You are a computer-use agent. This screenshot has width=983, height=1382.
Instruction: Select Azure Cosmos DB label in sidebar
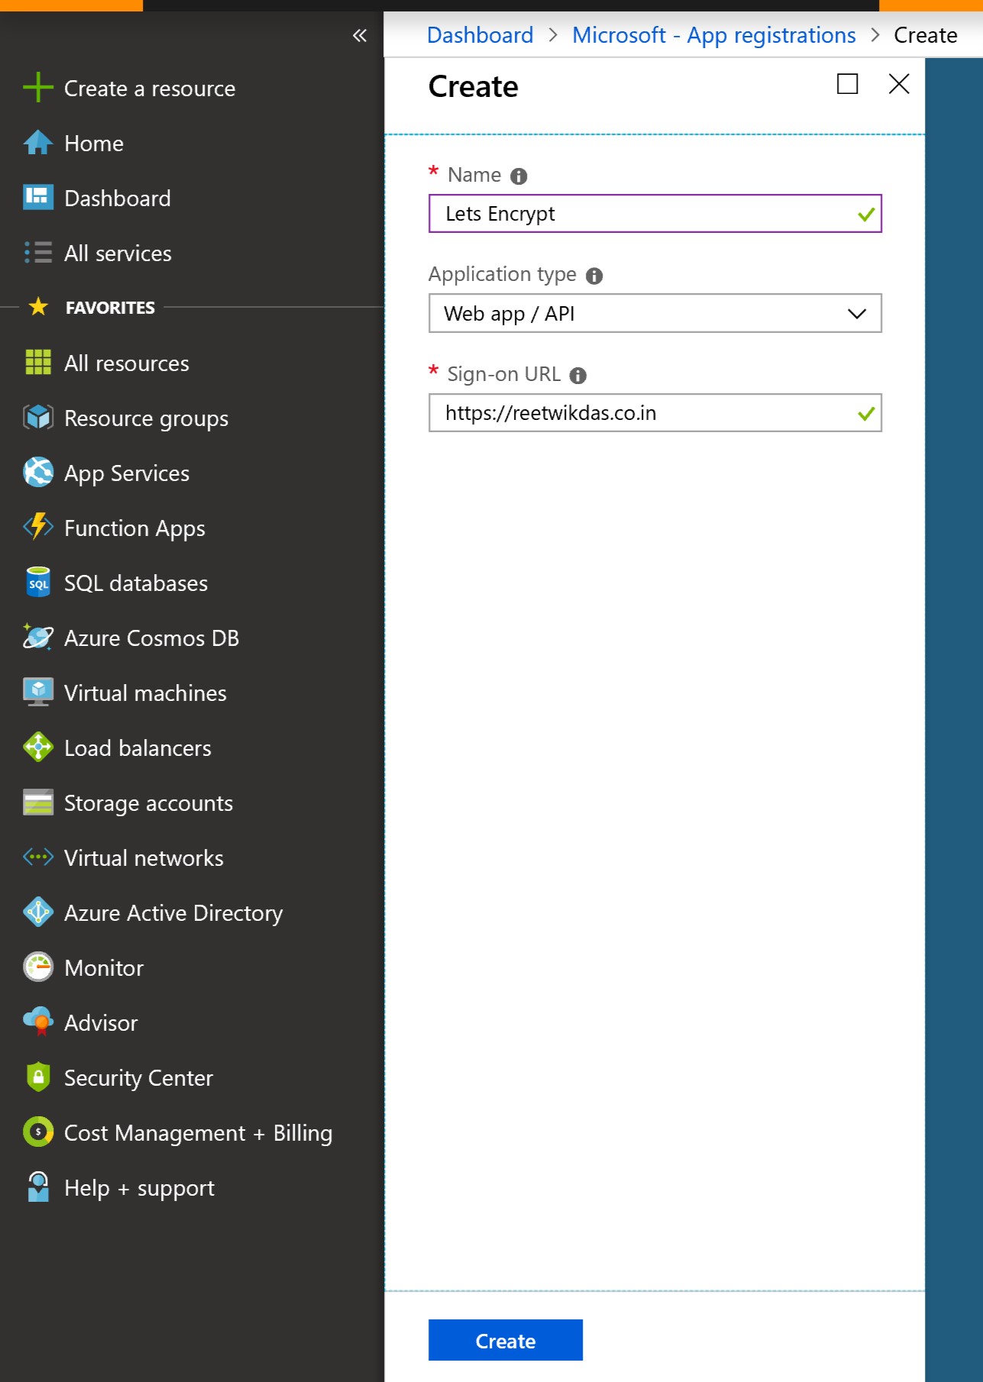click(x=151, y=638)
